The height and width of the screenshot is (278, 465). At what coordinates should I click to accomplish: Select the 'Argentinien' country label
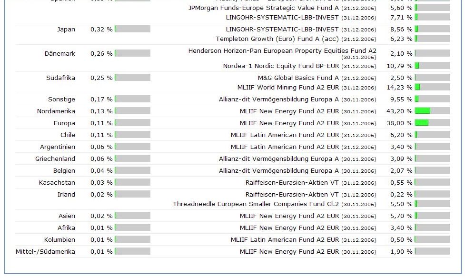point(57,147)
